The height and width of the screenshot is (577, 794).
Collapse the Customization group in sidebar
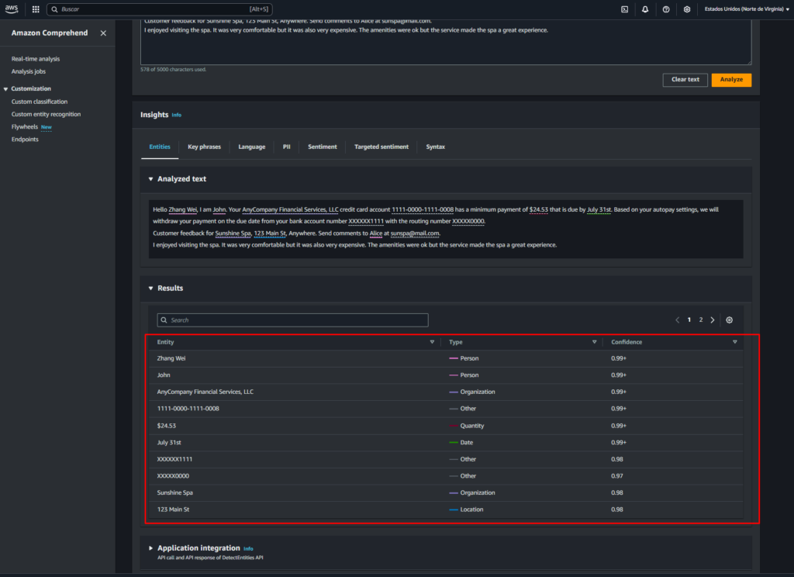coord(6,89)
